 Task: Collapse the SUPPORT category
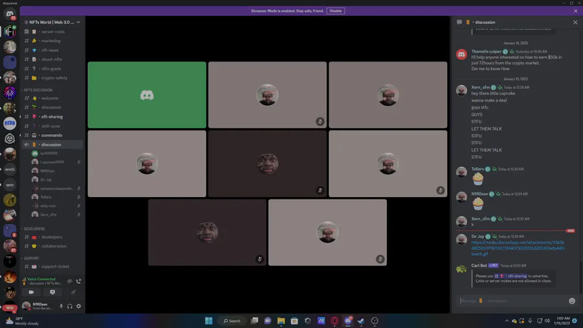coord(31,258)
